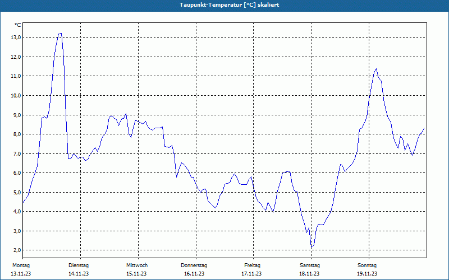Click the curve's lowest point near Samstag
Viewport: 449px width, 280px height.
click(311, 247)
